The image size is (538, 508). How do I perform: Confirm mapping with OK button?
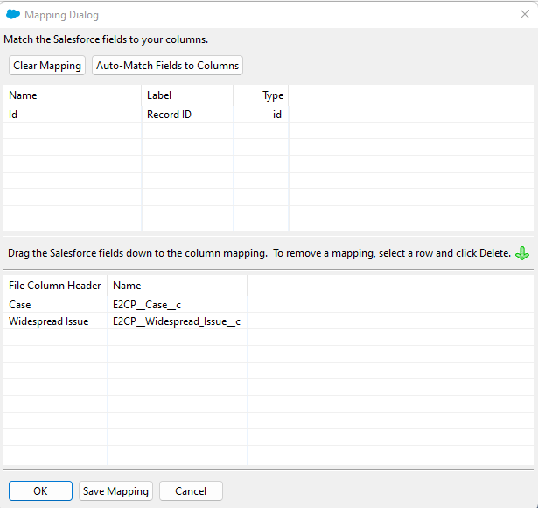click(x=40, y=490)
